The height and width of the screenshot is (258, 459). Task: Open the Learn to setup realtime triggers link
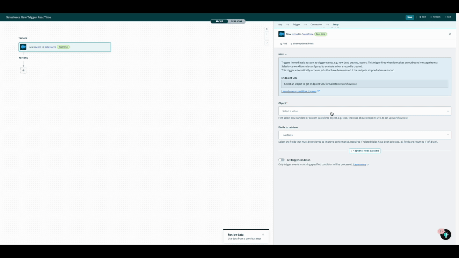[x=299, y=91]
